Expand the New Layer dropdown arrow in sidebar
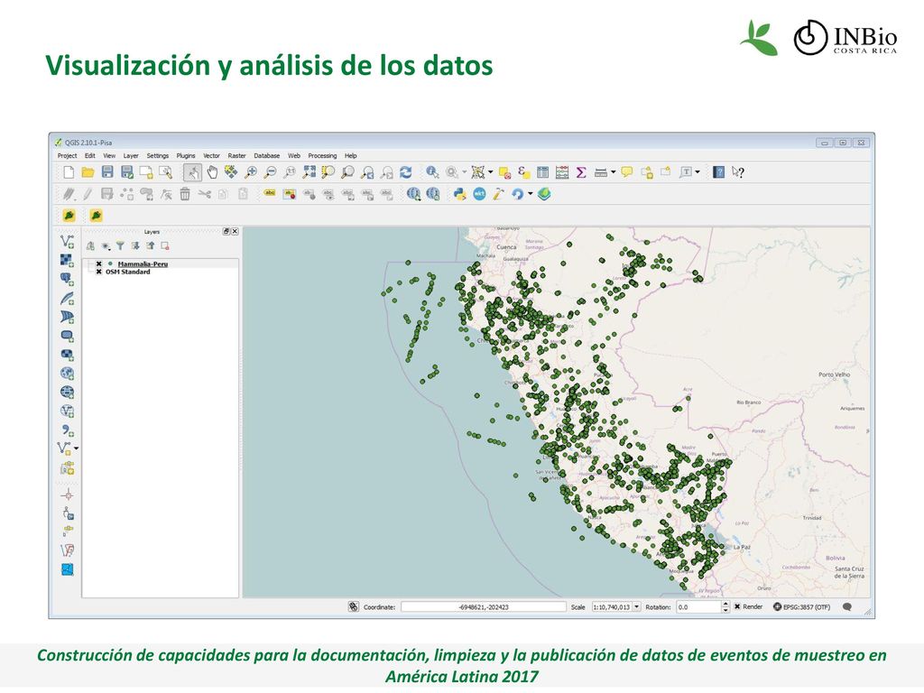924x693 pixels. [76, 448]
